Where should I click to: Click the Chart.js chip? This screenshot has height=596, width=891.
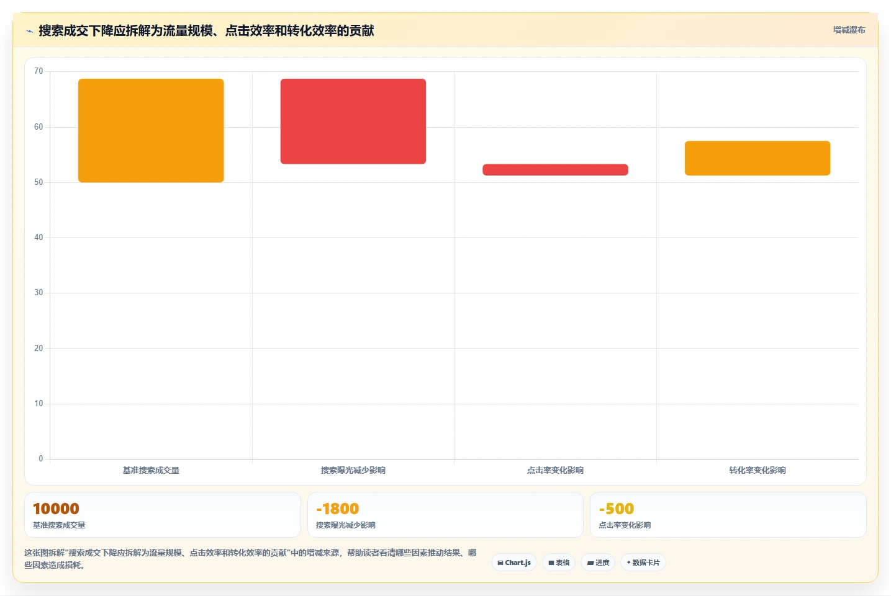[514, 563]
